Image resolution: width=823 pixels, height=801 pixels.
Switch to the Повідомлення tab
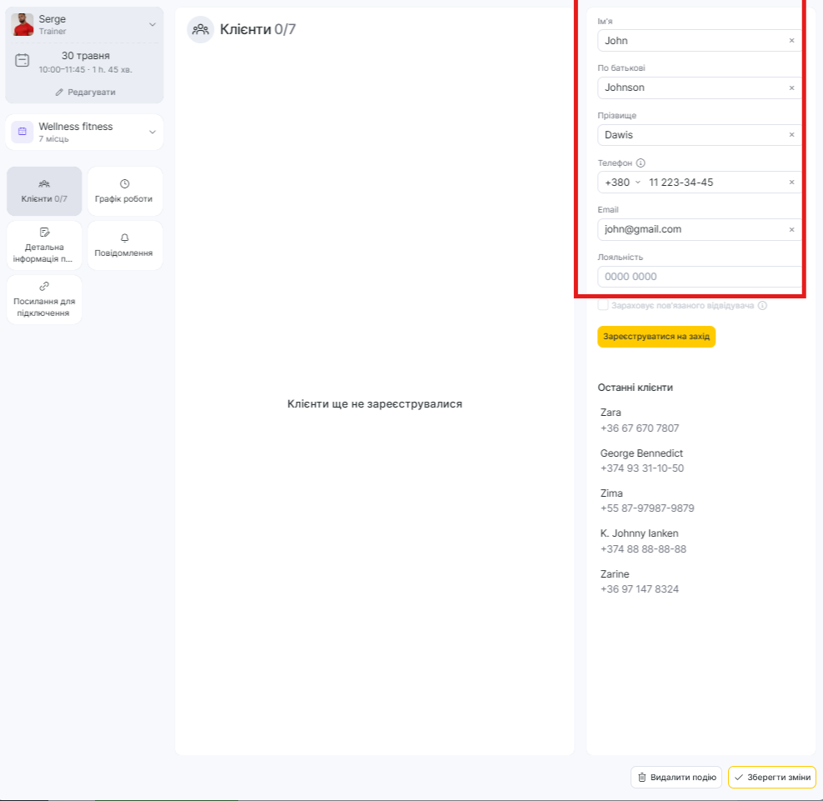[124, 245]
